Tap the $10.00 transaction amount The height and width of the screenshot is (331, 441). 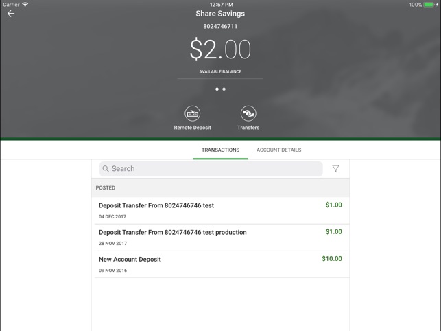[x=332, y=259]
